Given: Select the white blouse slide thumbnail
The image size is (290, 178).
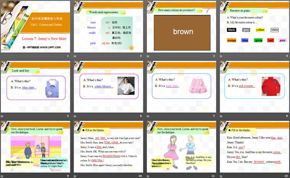Looking at the screenshot, I should click(x=109, y=87).
